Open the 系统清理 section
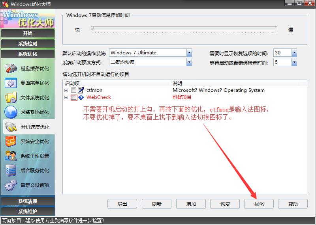The image size is (316, 225). click(28, 201)
